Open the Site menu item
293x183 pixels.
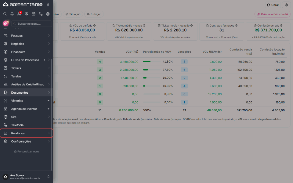point(26,117)
